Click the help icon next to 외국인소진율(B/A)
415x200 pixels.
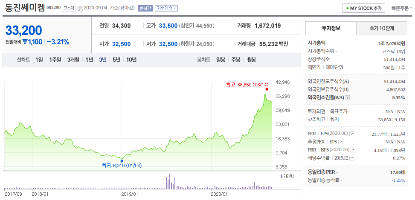(x=348, y=98)
